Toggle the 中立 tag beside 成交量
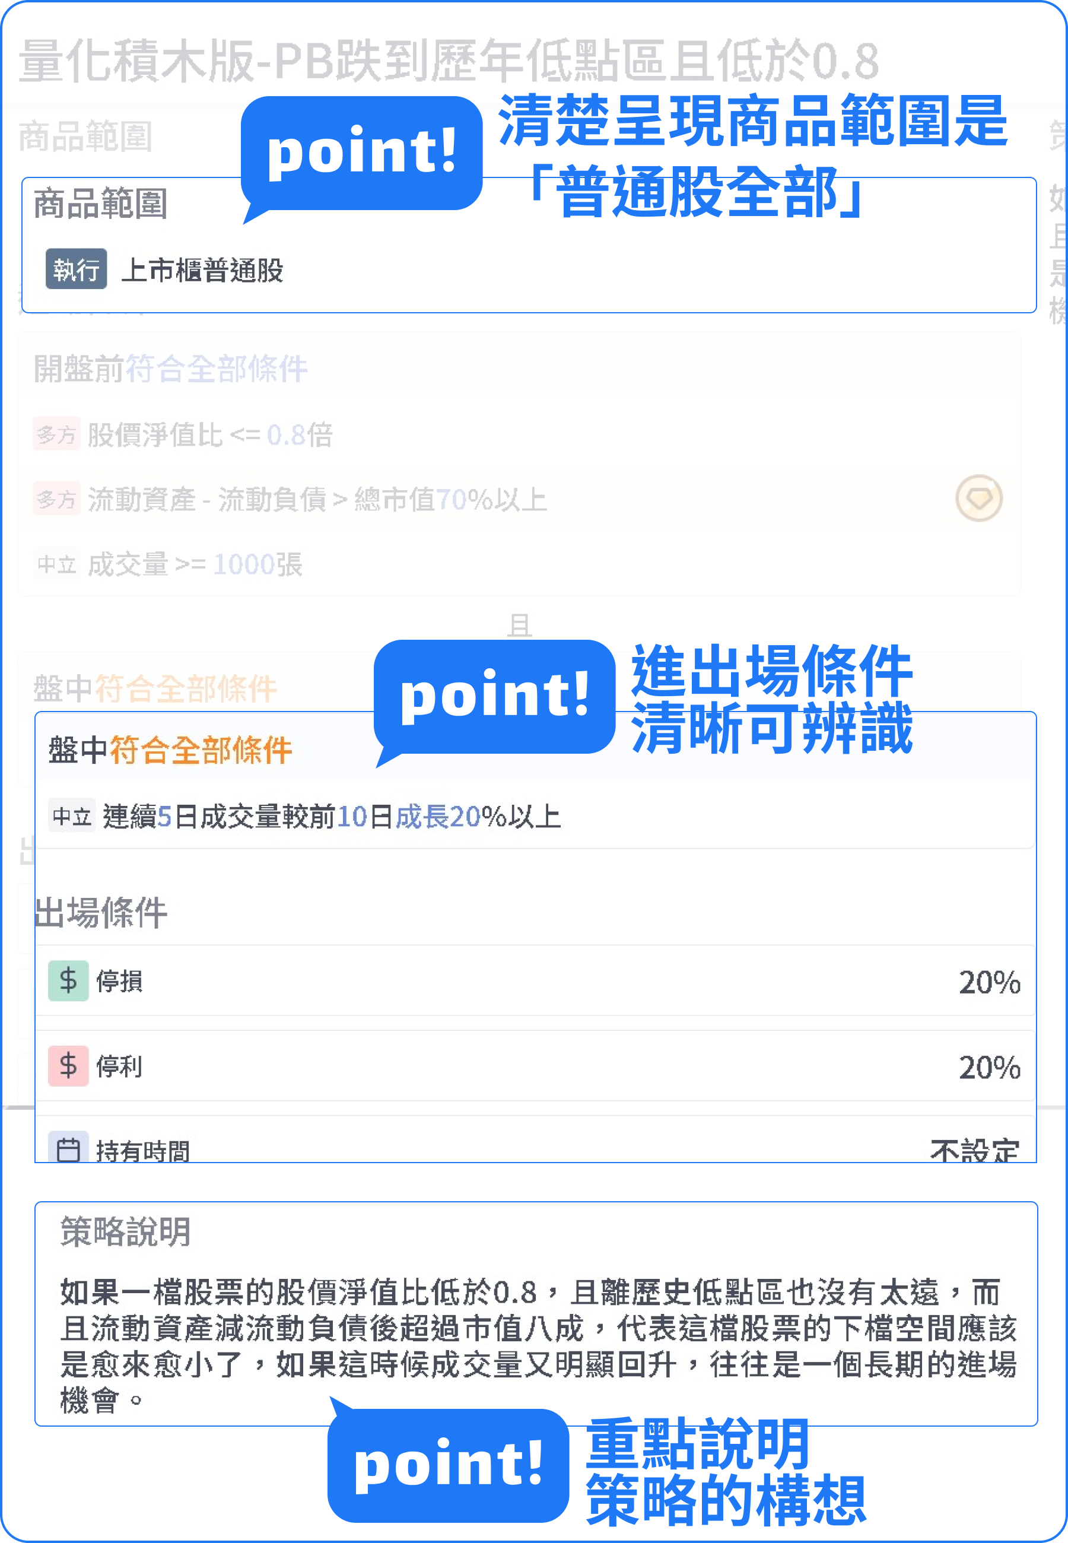The width and height of the screenshot is (1068, 1543). pyautogui.click(x=56, y=565)
